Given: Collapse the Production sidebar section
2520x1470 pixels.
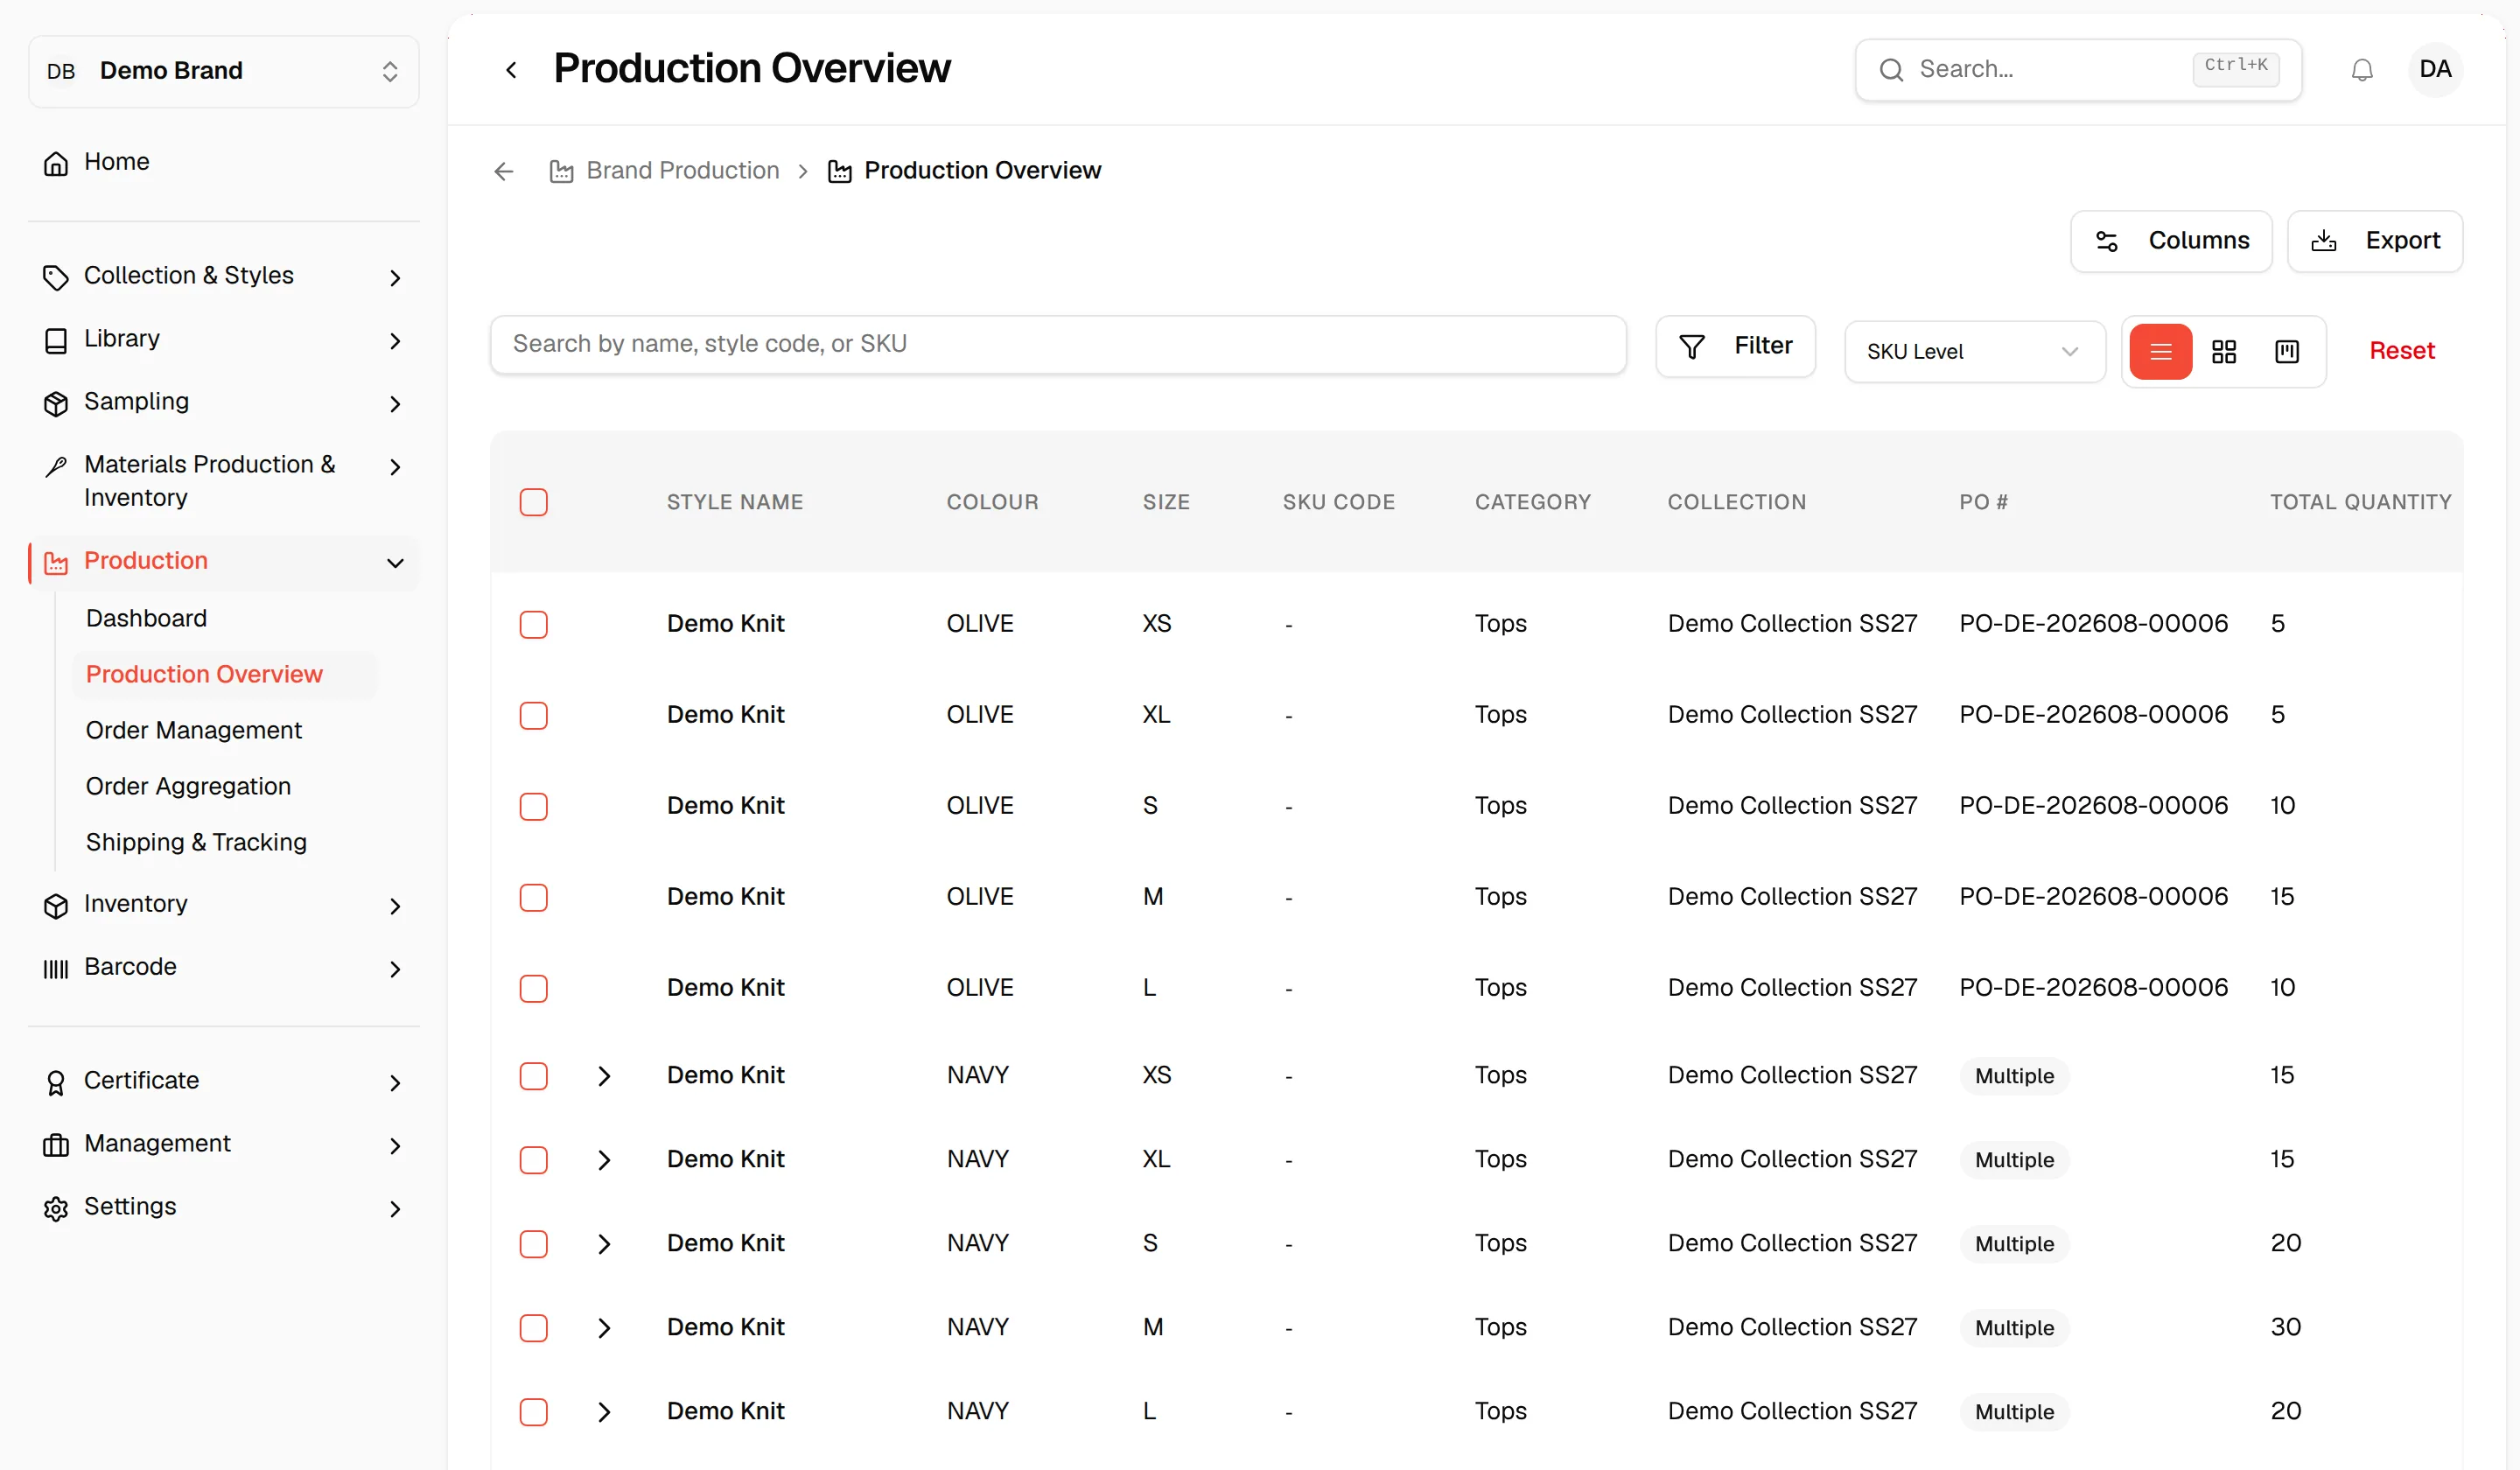Looking at the screenshot, I should [x=395, y=563].
